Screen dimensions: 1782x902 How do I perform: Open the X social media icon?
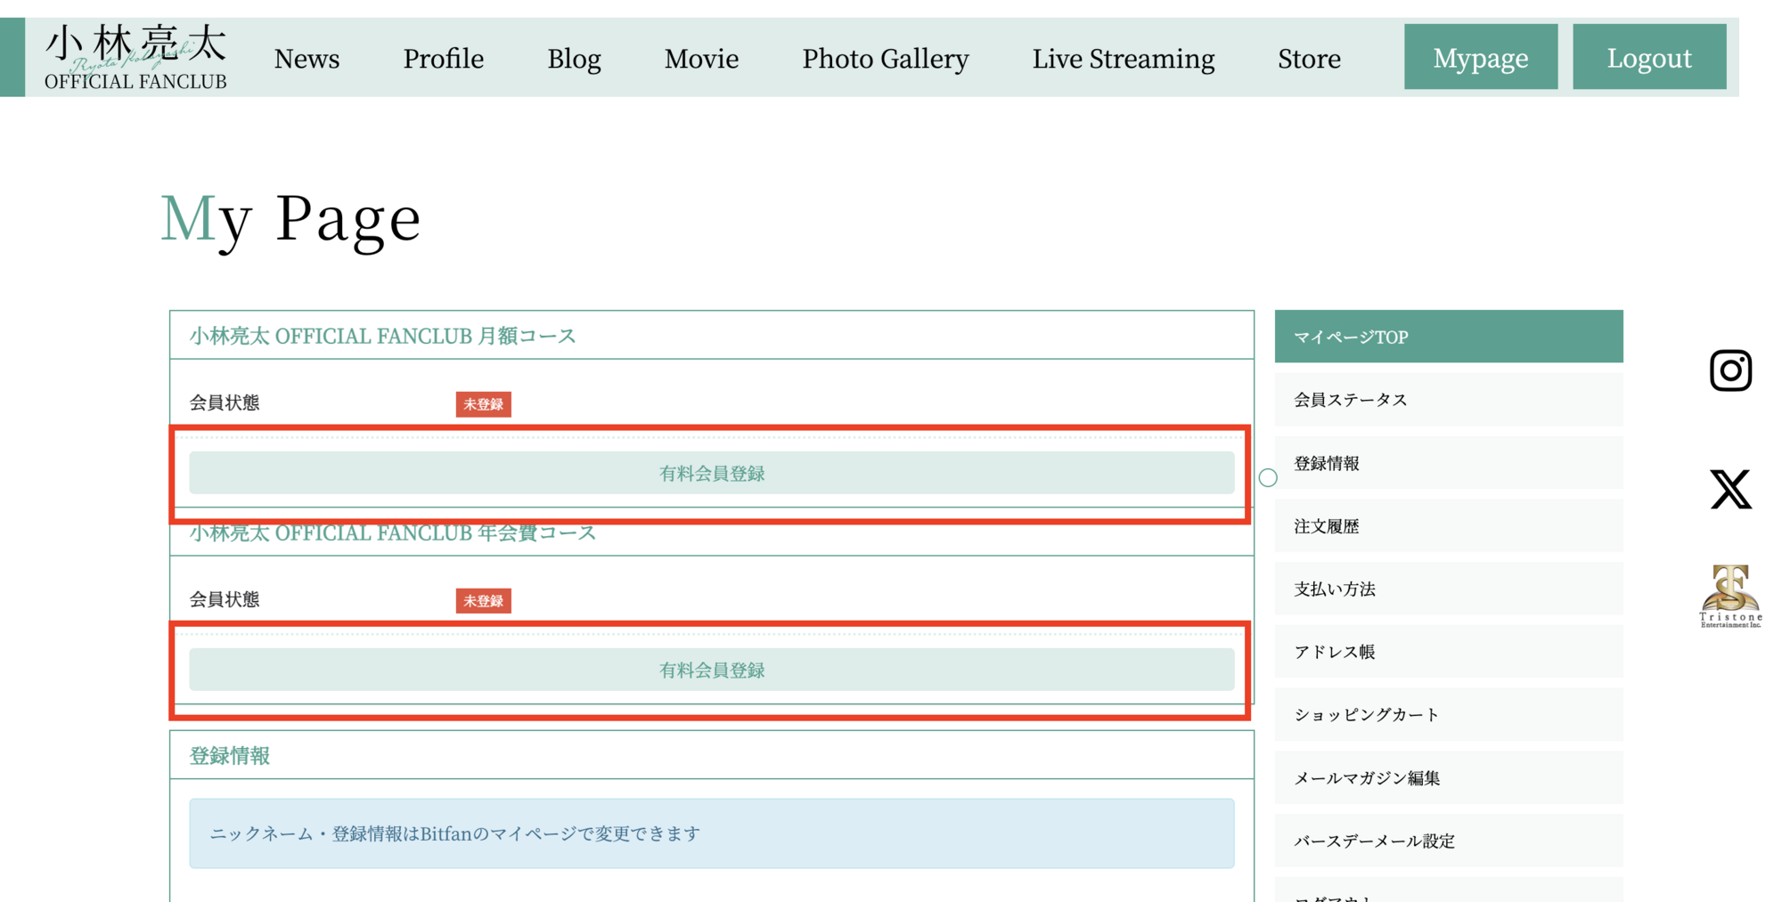click(x=1729, y=489)
